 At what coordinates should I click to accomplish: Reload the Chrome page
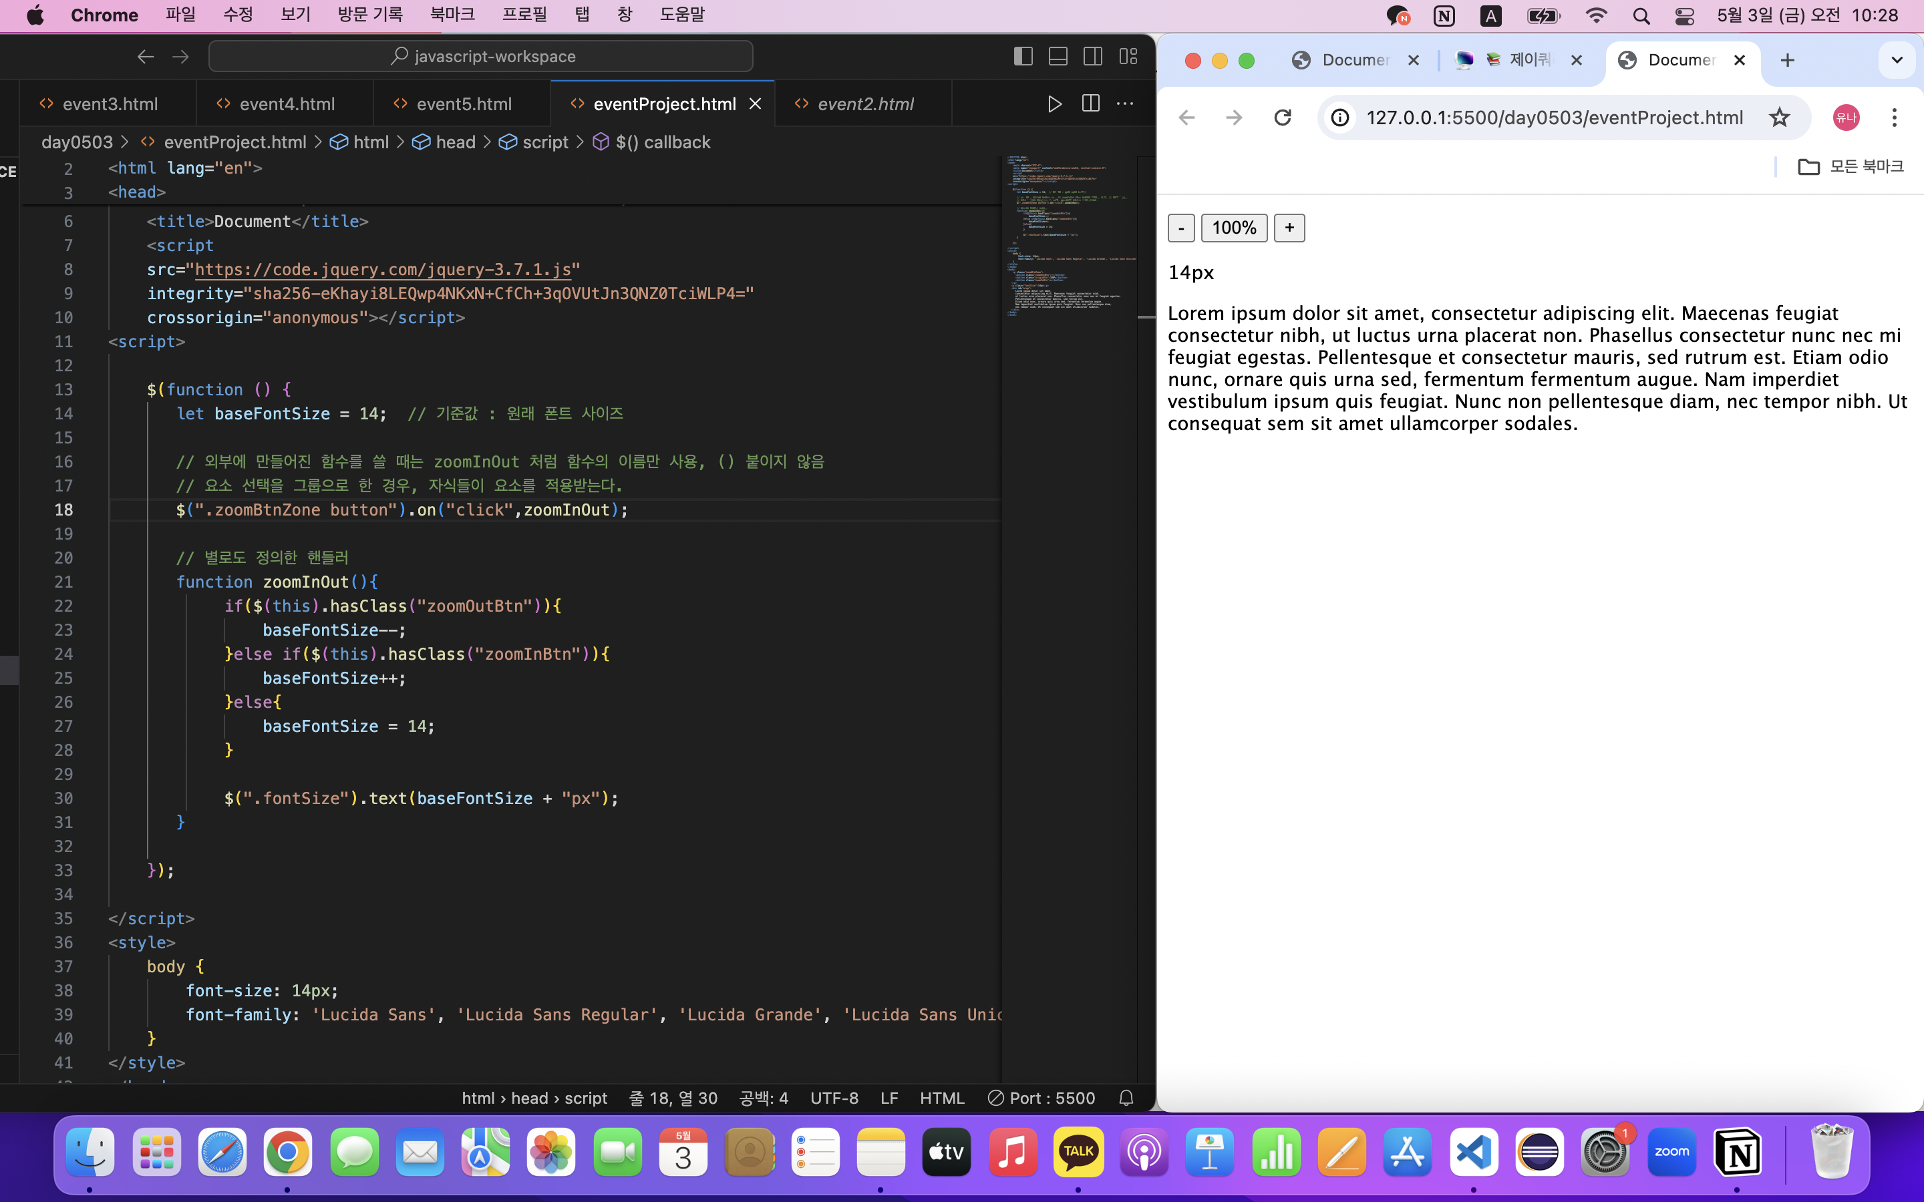pos(1283,118)
